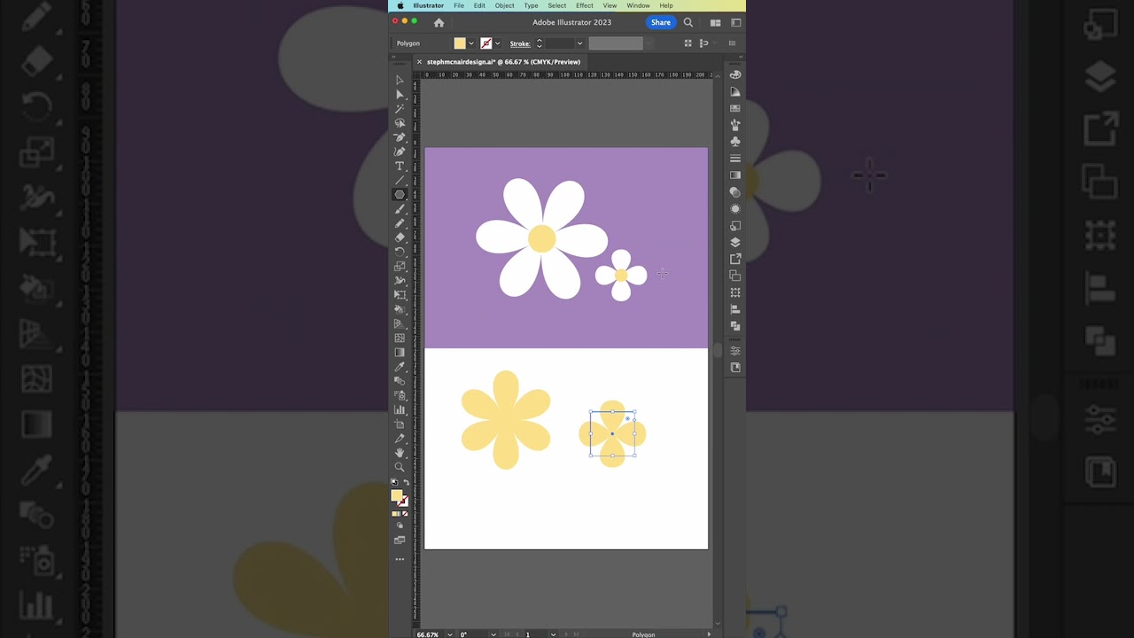This screenshot has height=638, width=1134.
Task: Open the Illustrator app menu
Action: tap(428, 5)
